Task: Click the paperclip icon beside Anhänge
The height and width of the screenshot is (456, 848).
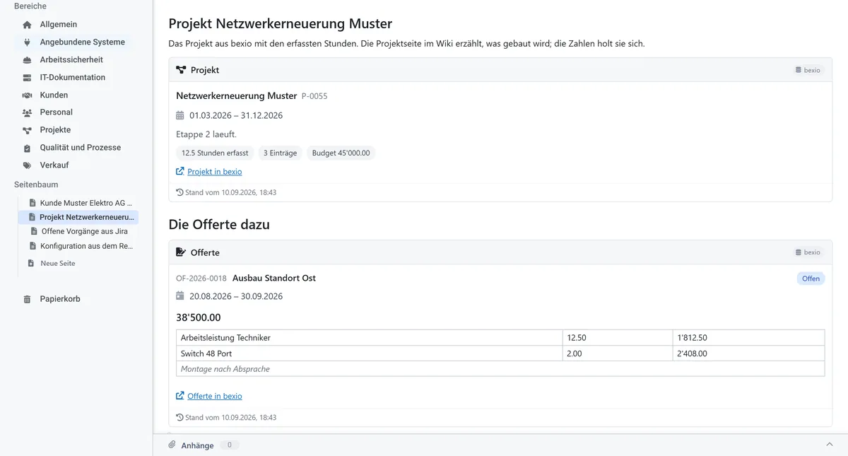Action: pos(172,445)
